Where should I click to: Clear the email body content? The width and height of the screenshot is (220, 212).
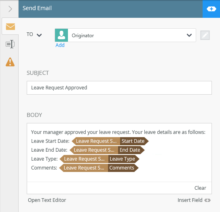coord(200,188)
